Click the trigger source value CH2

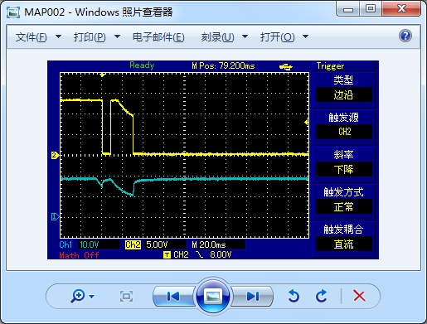[x=343, y=132]
